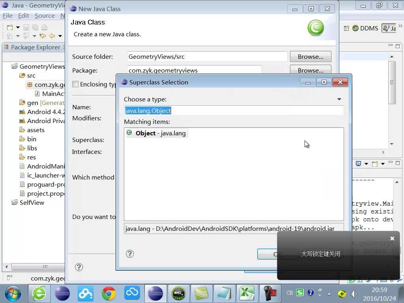
Task: Select Android 4.4.2 library in tree
Action: (42, 112)
